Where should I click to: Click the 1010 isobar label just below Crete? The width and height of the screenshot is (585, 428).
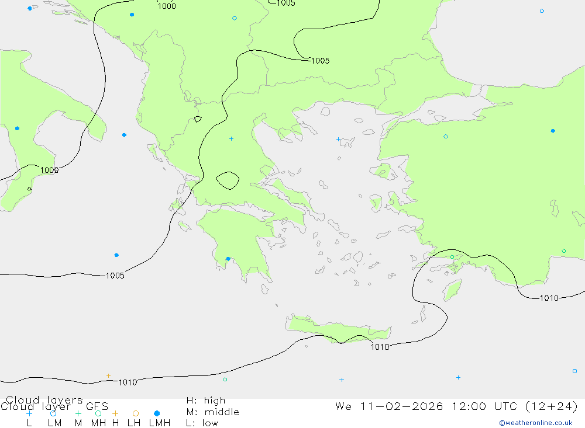pos(380,347)
